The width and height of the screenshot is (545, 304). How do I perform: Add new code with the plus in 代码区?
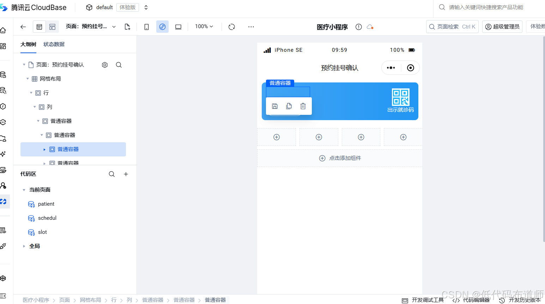tap(126, 174)
